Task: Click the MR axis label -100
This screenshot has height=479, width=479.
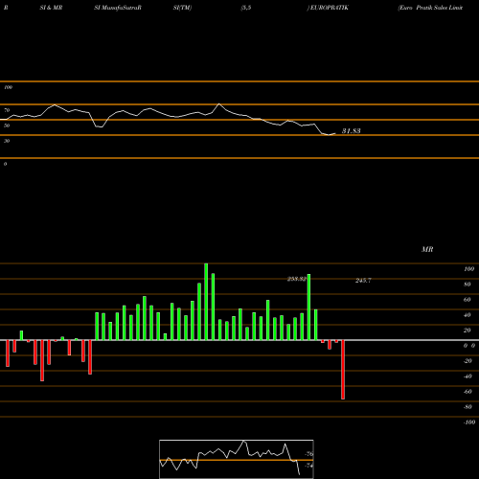Action: tap(469, 422)
